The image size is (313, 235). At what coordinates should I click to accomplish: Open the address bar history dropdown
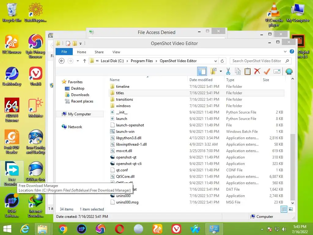click(215, 61)
